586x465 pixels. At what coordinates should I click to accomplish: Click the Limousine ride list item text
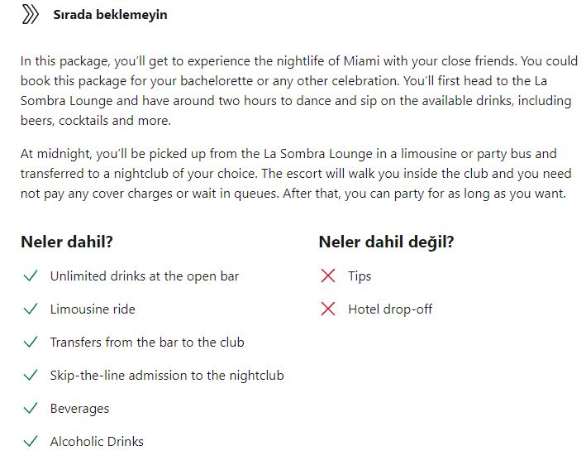pos(93,309)
